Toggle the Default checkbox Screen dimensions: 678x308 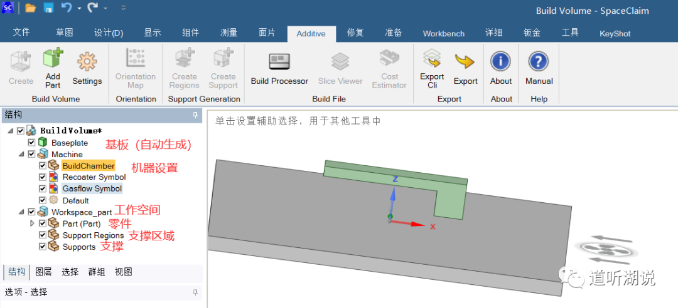click(43, 200)
